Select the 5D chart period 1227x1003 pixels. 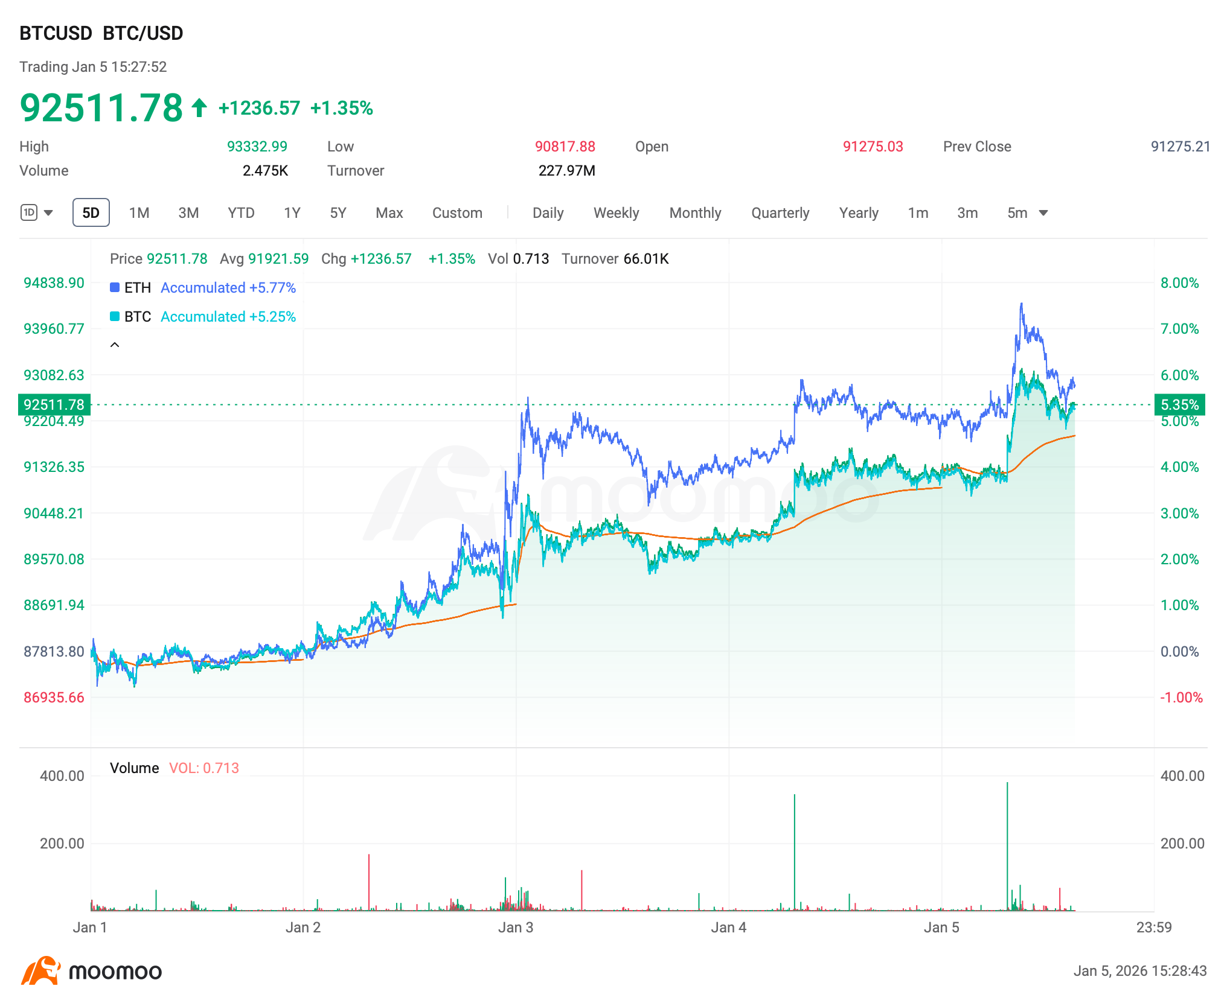pos(91,212)
